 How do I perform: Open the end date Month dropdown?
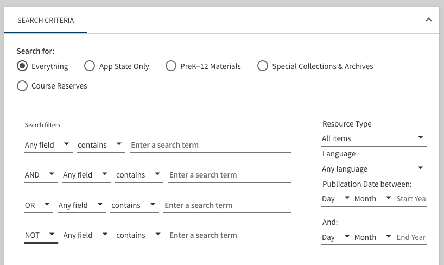click(373, 237)
